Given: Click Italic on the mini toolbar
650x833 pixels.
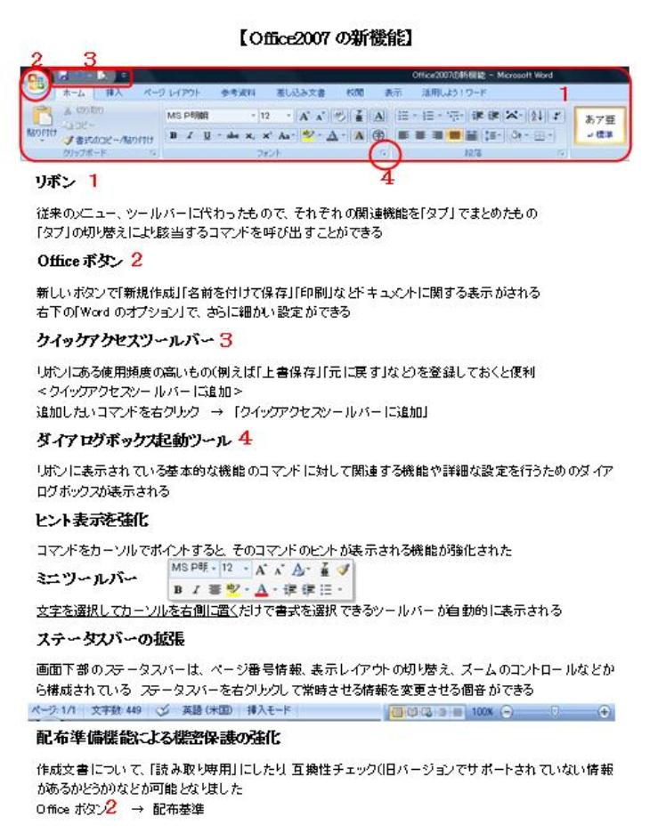Looking at the screenshot, I should 196,590.
